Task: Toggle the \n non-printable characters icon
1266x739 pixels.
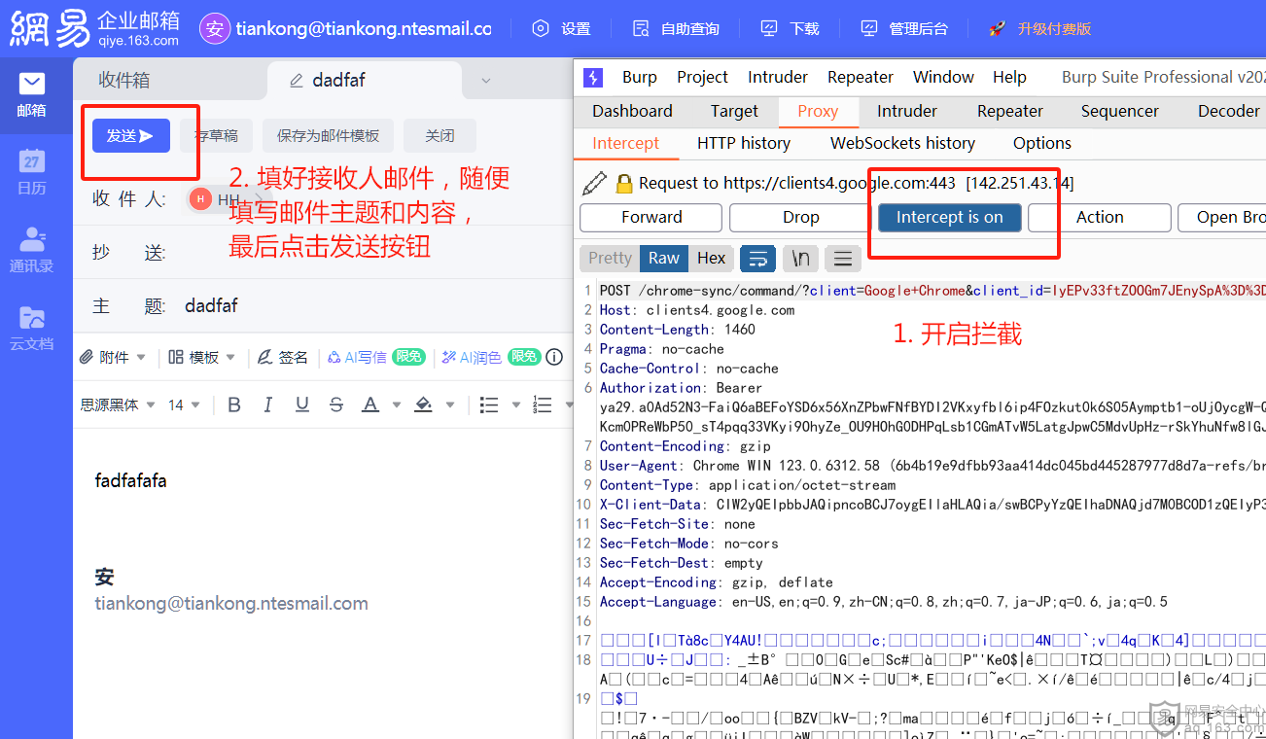Action: pyautogui.click(x=800, y=258)
